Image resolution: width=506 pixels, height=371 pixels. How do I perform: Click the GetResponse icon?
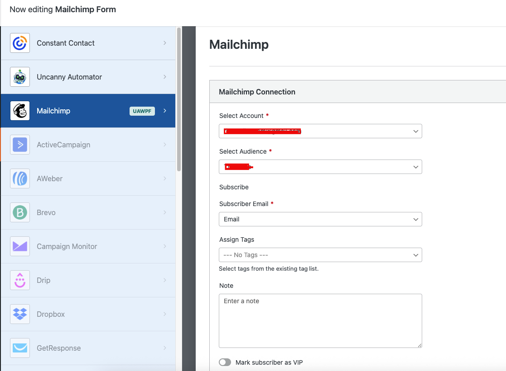click(x=20, y=348)
